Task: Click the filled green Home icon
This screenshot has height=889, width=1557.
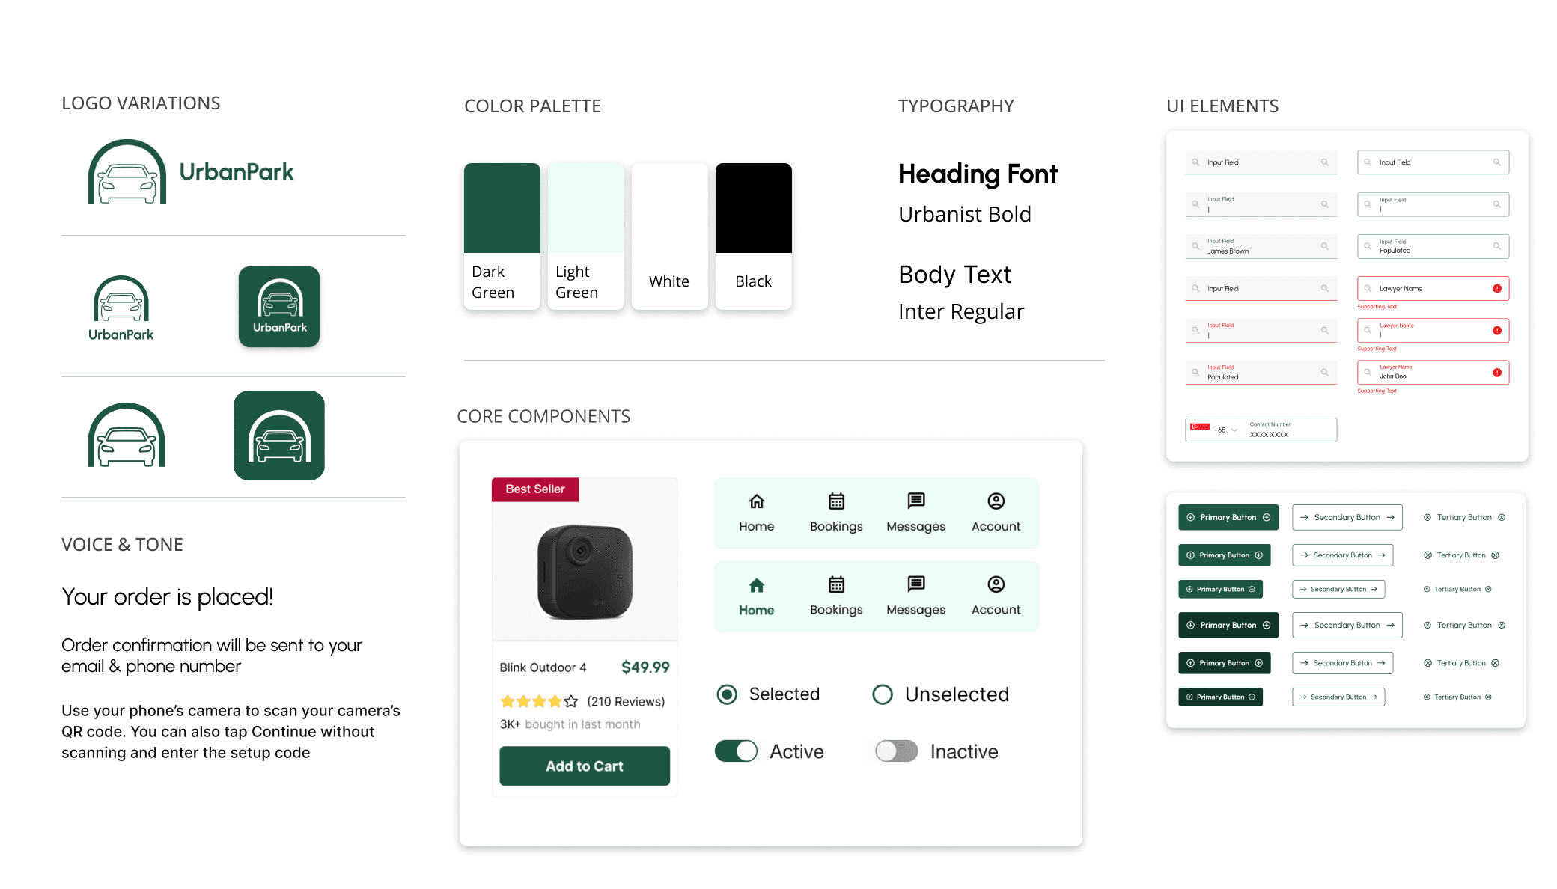Action: pyautogui.click(x=757, y=585)
